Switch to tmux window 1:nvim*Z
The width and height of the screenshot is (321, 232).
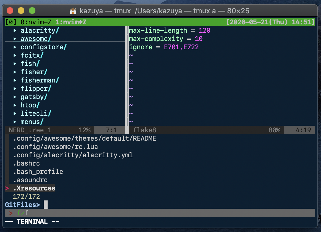[x=71, y=22]
